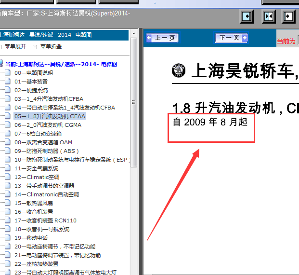Select 05—1_8升汽油发动机 CEAA item
Image resolution: width=299 pixels, height=275 pixels.
click(x=50, y=116)
